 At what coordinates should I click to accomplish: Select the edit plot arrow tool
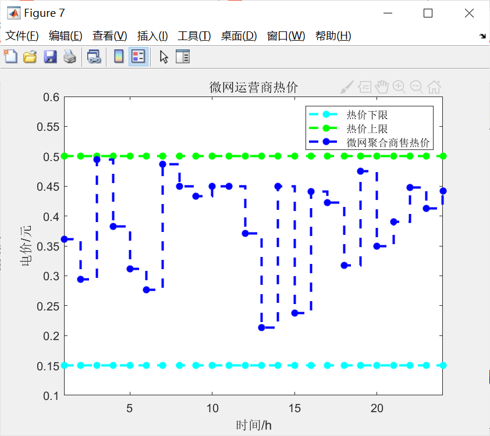tap(164, 57)
